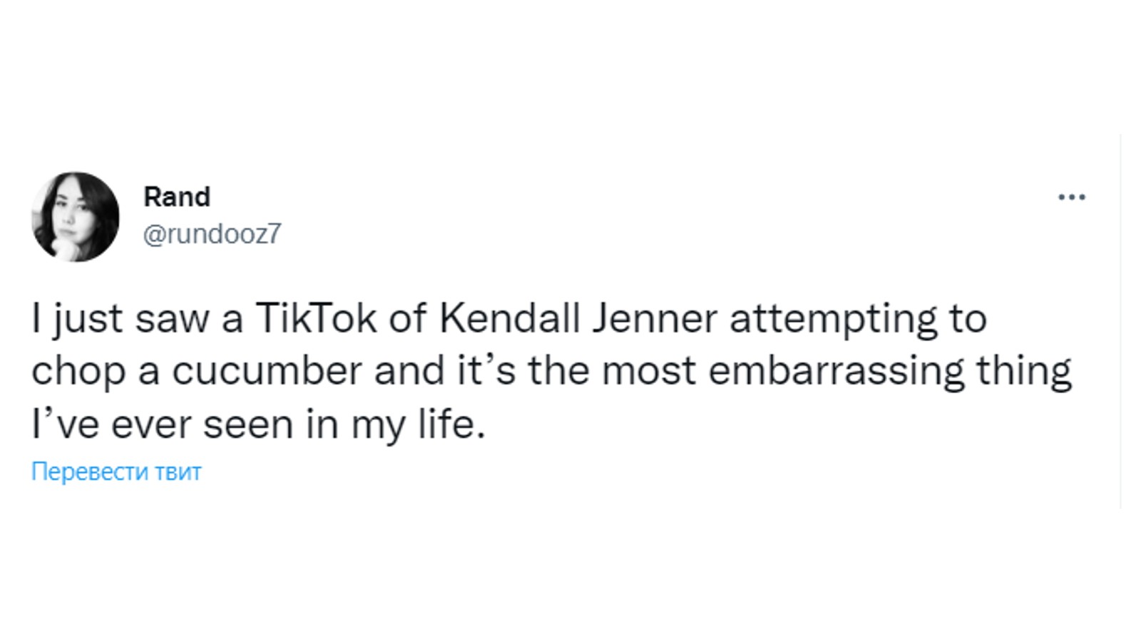Click the word "TikTok" in the tweet
The image size is (1141, 642).
[x=316, y=318]
